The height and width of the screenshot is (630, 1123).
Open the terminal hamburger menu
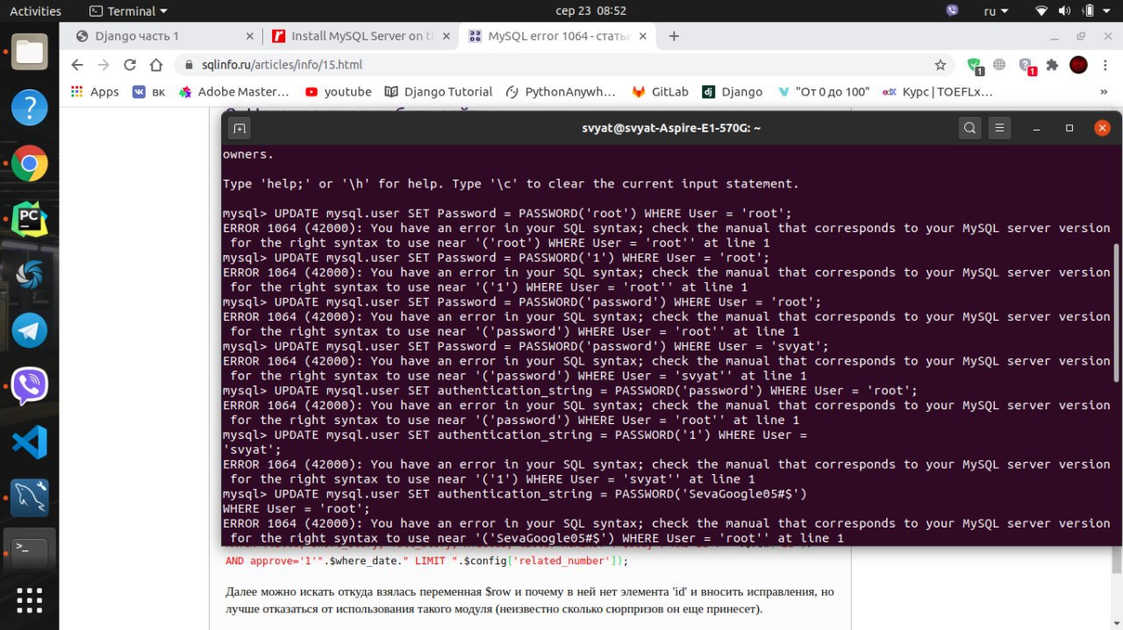point(999,128)
